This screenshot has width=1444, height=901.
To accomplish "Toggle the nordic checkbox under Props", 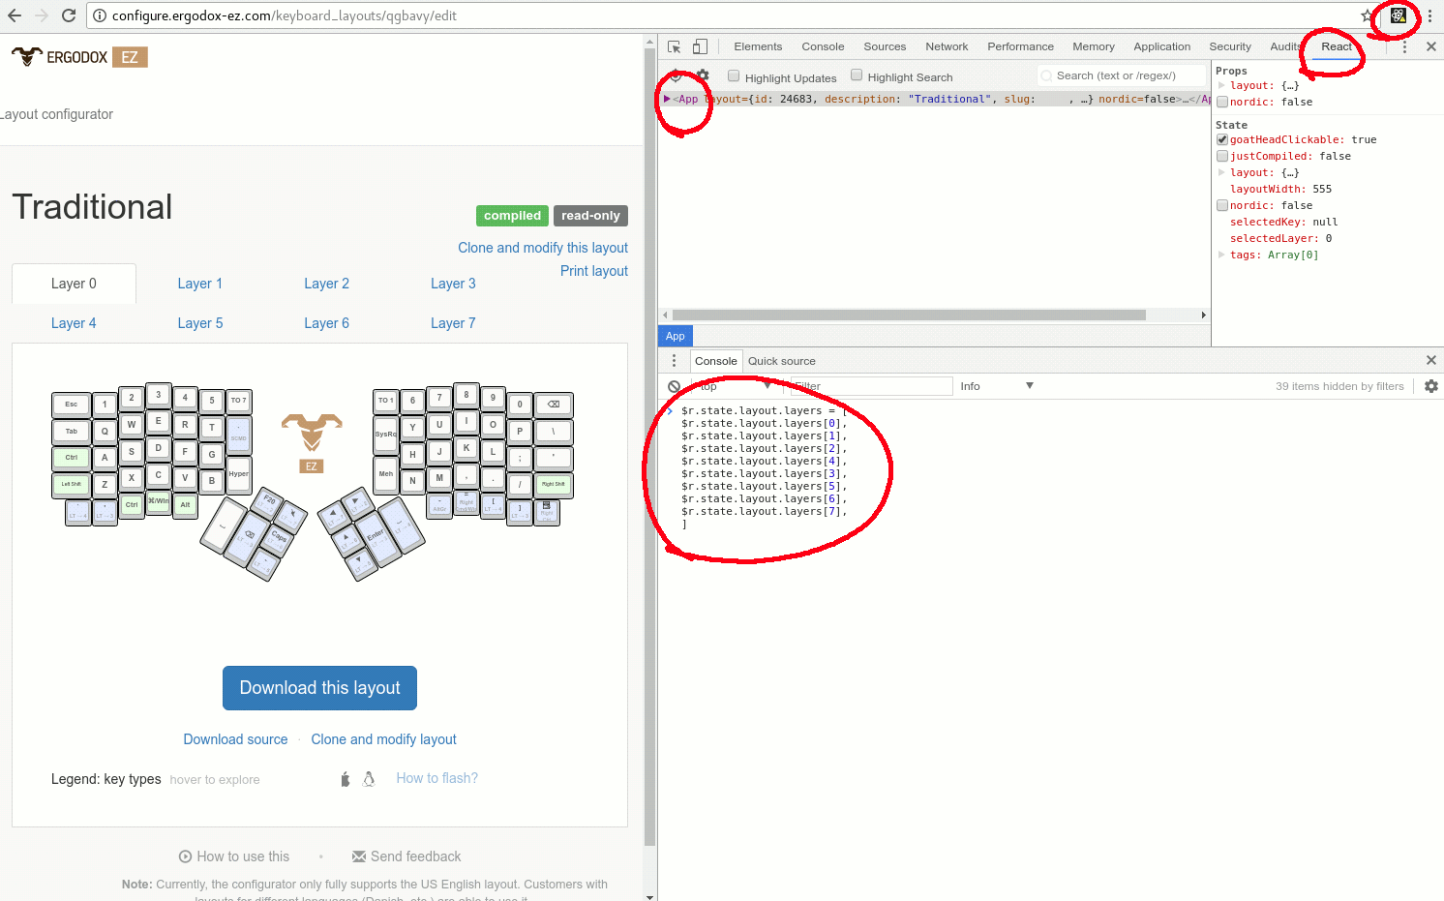I will tap(1222, 103).
